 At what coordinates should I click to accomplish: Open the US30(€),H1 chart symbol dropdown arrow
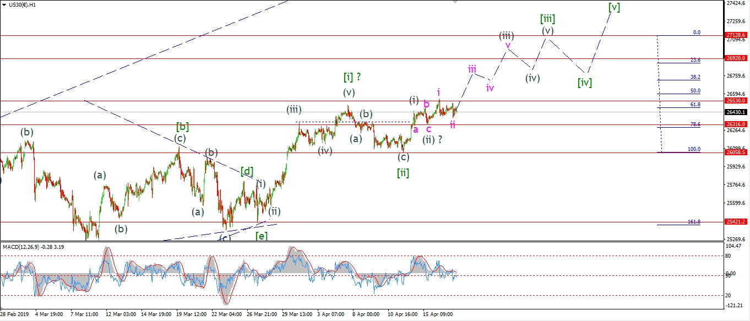(4, 4)
